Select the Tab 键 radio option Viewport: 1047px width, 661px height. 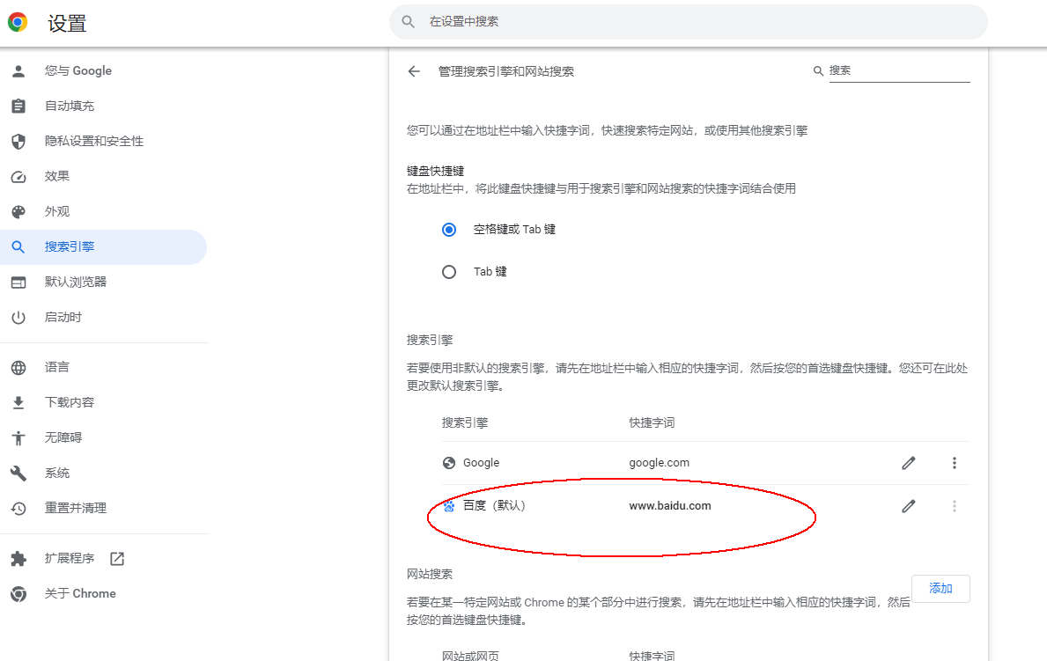(449, 272)
